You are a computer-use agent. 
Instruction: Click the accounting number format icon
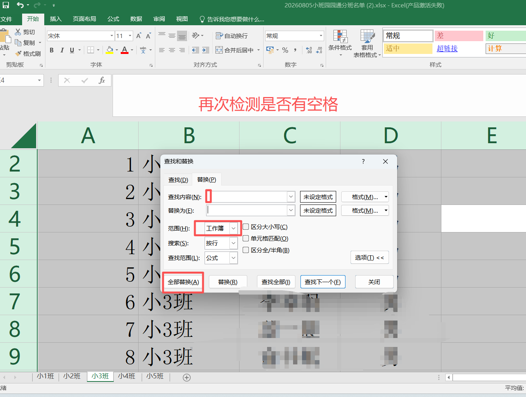270,50
